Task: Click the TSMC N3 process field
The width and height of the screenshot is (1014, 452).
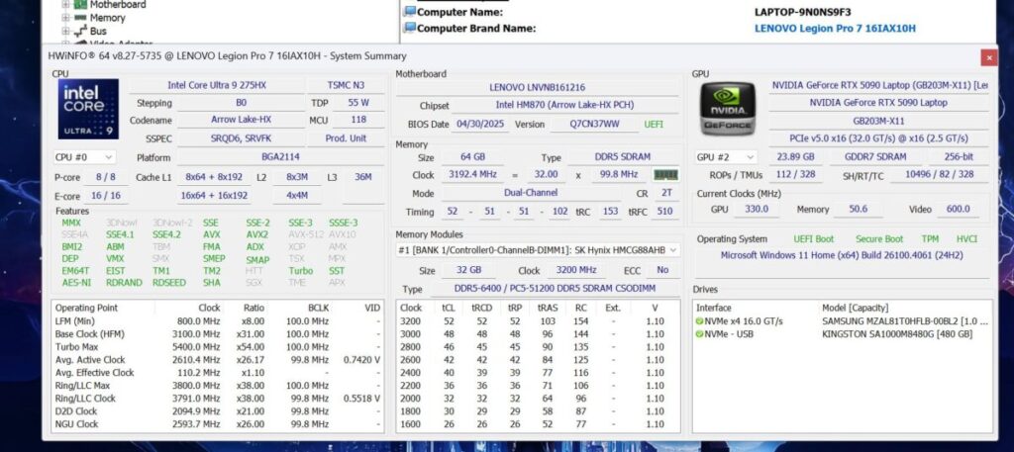Action: [346, 85]
